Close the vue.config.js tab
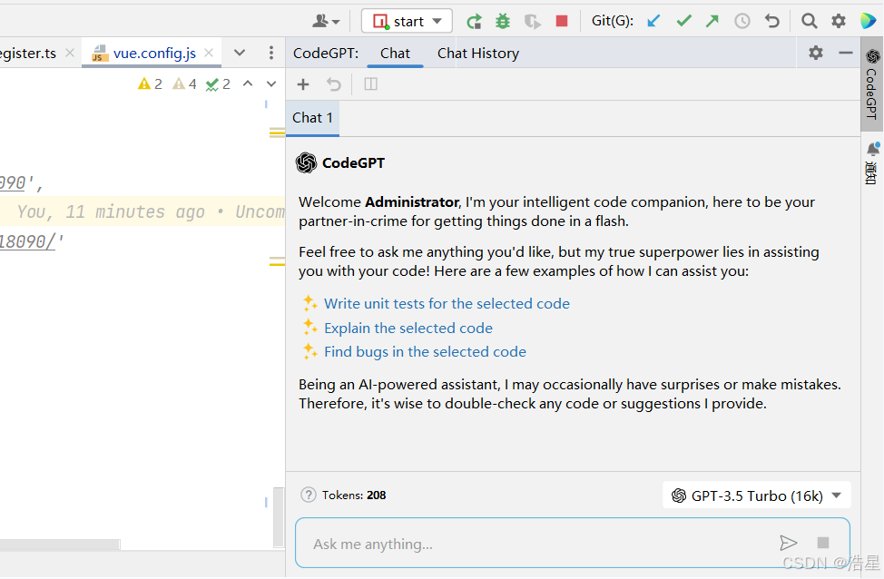884x579 pixels. point(209,53)
